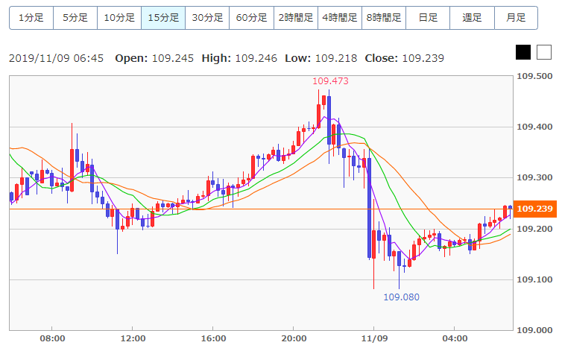Image resolution: width=562 pixels, height=351 pixels.
Task: Select the 1分足 timeframe tab
Action: pos(31,18)
